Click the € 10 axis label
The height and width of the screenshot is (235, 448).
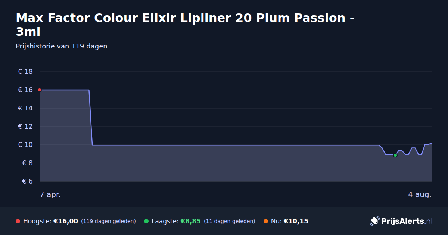click(x=25, y=145)
